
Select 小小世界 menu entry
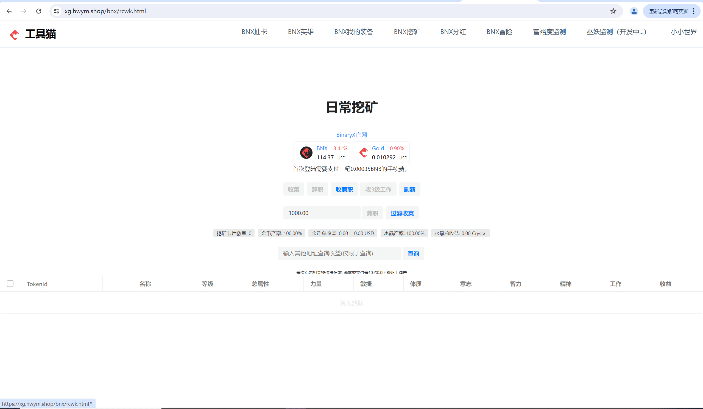(684, 32)
